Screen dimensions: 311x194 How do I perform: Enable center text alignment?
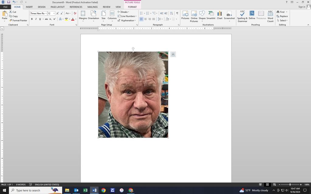tap(145, 19)
